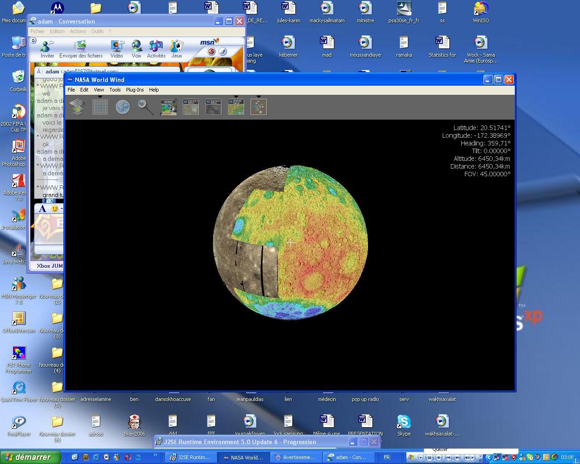The height and width of the screenshot is (464, 580).
Task: Click the globe icon in World Wind toolbar
Action: [122, 107]
